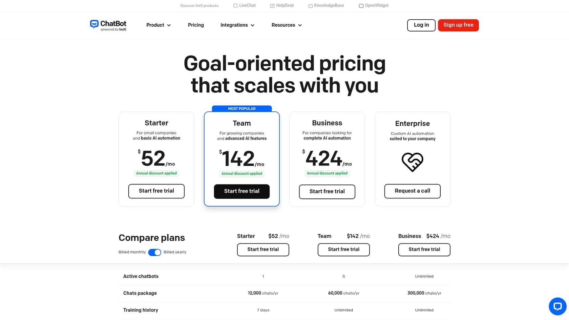
Task: Expand the Resources dropdown
Action: point(286,25)
